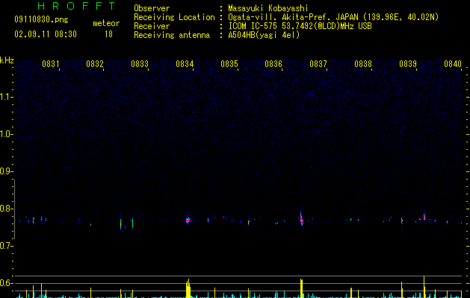Click the Receiving antenna label
The image size is (470, 298).
(172, 35)
